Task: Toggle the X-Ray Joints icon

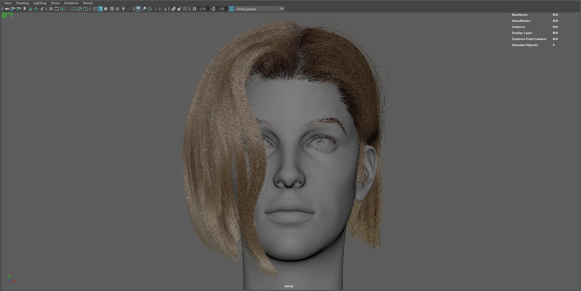Action: 185,9
